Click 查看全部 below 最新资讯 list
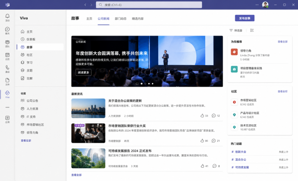The width and height of the screenshot is (298, 181). [77, 175]
